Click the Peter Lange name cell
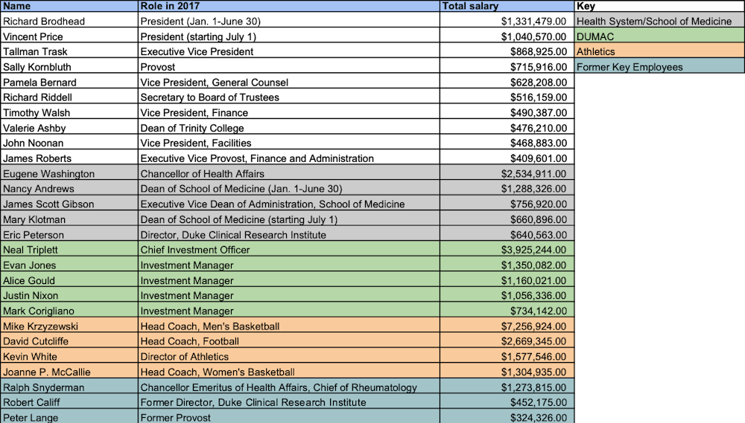This screenshot has height=423, width=745. pyautogui.click(x=69, y=417)
